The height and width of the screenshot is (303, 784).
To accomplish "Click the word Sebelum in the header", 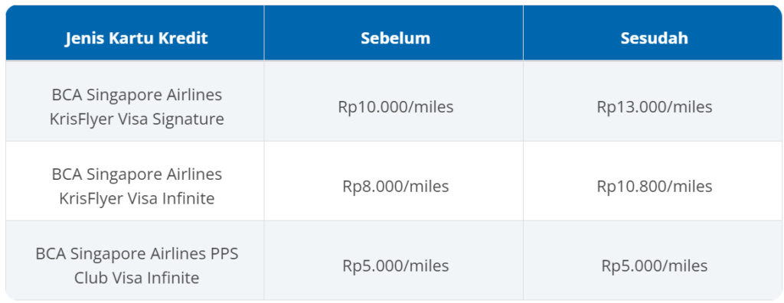I will tap(396, 38).
